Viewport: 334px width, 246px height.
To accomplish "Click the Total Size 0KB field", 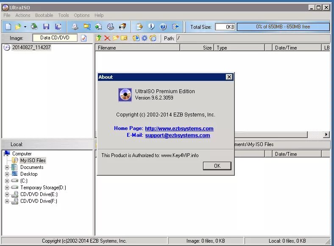I will [225, 27].
